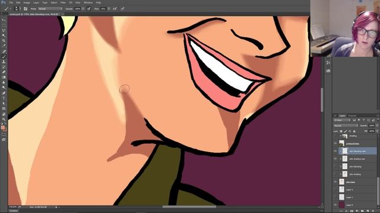Open the Window menu
Image resolution: width=380 pixels, height=213 pixels.
88,2
